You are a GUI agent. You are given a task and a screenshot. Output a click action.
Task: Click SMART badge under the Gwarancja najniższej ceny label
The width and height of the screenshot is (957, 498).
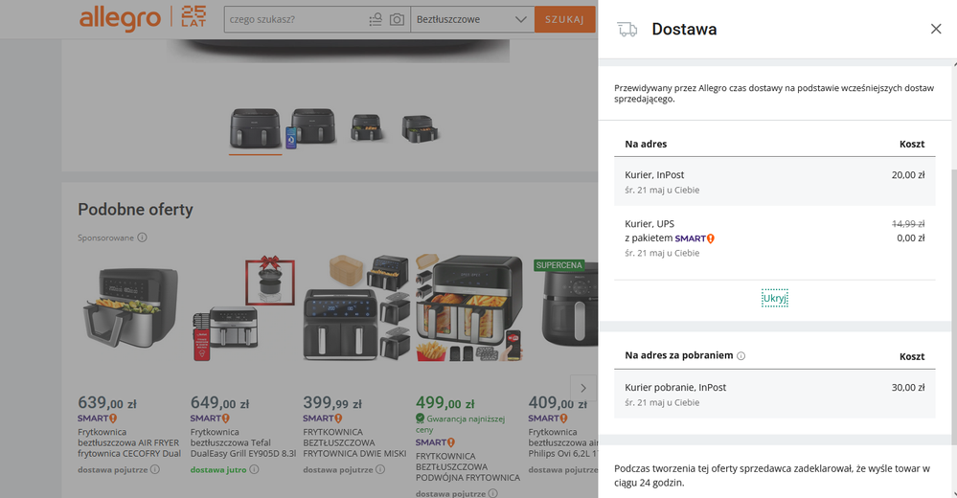pyautogui.click(x=435, y=442)
